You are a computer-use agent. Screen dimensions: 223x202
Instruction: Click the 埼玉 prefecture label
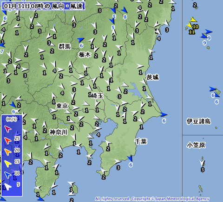pyautogui.click(x=97, y=96)
